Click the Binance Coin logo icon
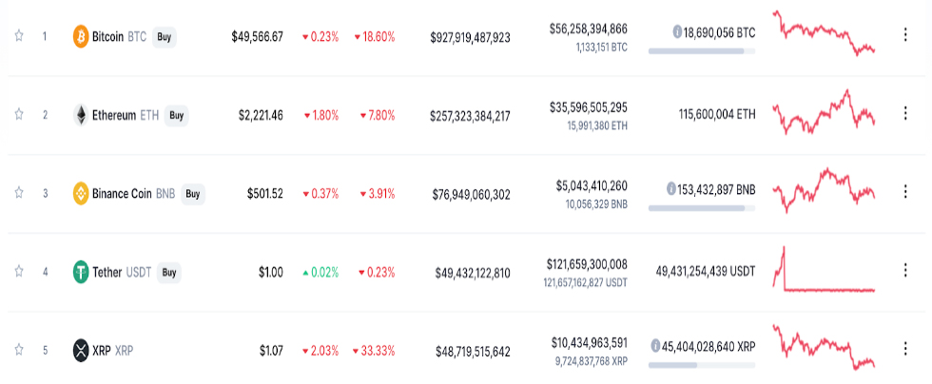This screenshot has width=932, height=384. pyautogui.click(x=81, y=194)
